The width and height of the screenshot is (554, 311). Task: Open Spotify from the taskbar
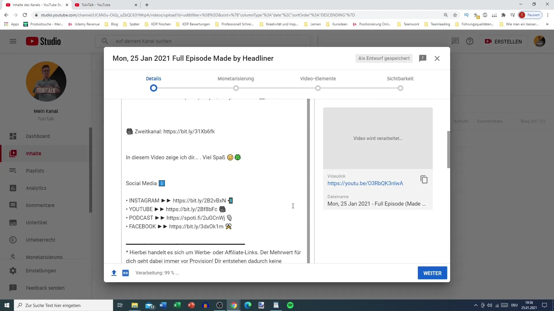[290, 305]
